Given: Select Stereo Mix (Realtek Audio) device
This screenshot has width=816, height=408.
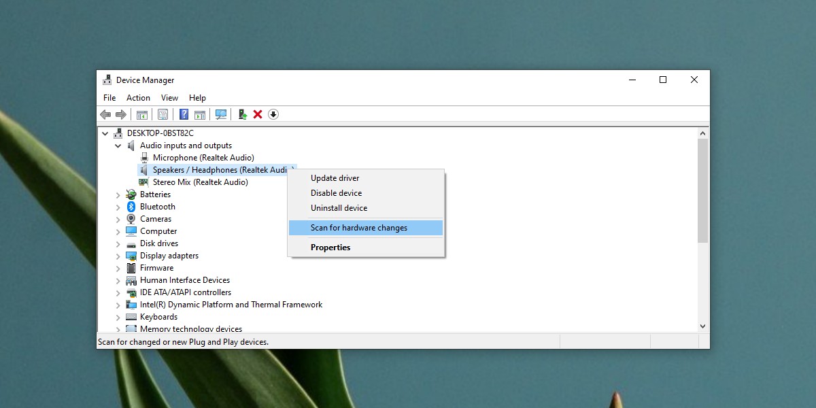Looking at the screenshot, I should pyautogui.click(x=200, y=182).
